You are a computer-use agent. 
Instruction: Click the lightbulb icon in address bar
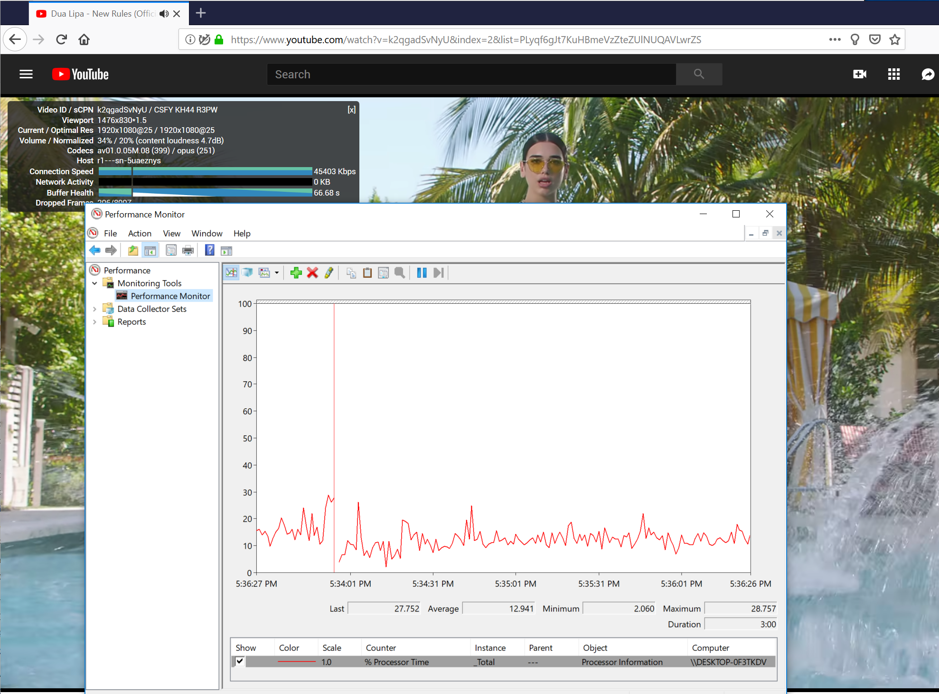855,39
